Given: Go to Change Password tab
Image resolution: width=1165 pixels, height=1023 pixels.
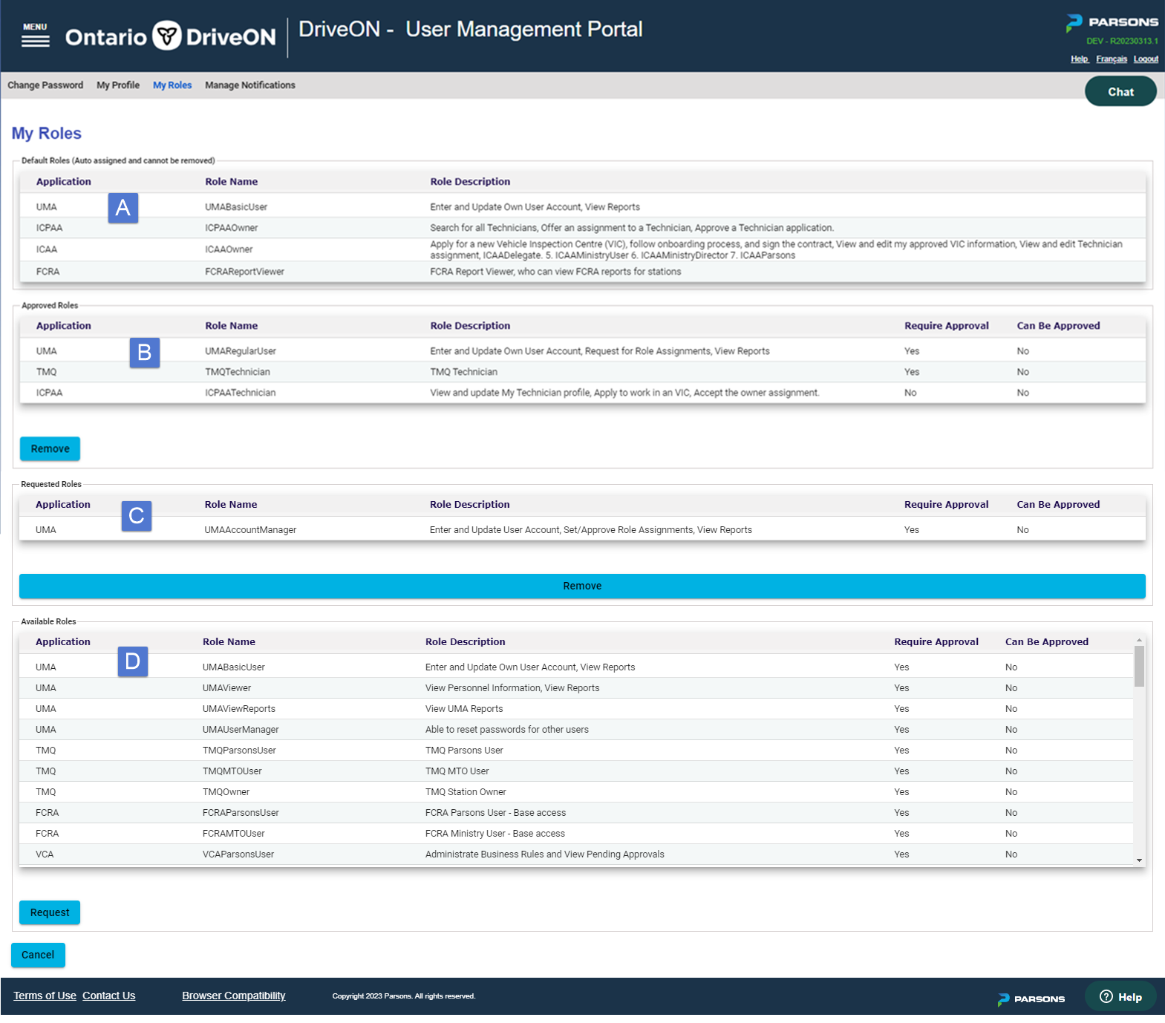Looking at the screenshot, I should (45, 85).
